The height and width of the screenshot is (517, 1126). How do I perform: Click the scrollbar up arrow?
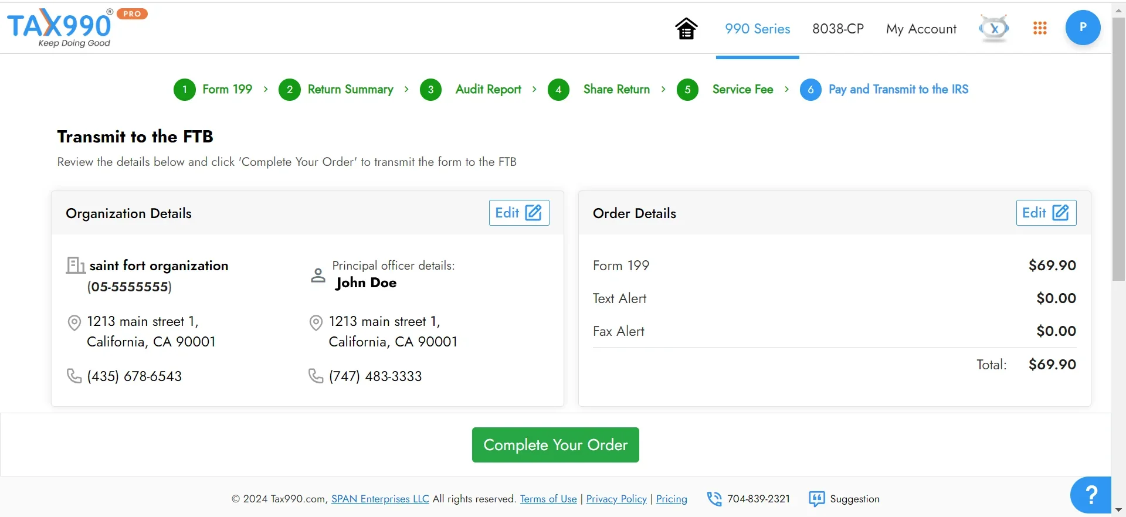click(1118, 9)
